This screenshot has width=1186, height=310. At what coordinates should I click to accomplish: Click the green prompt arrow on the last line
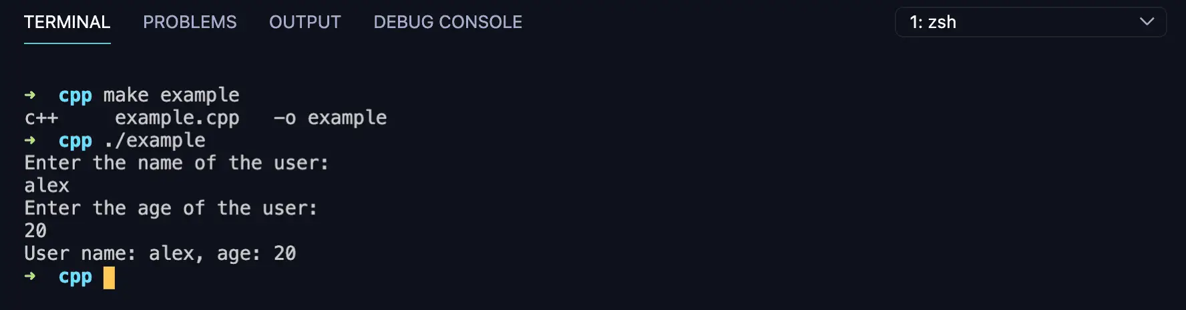pos(30,276)
